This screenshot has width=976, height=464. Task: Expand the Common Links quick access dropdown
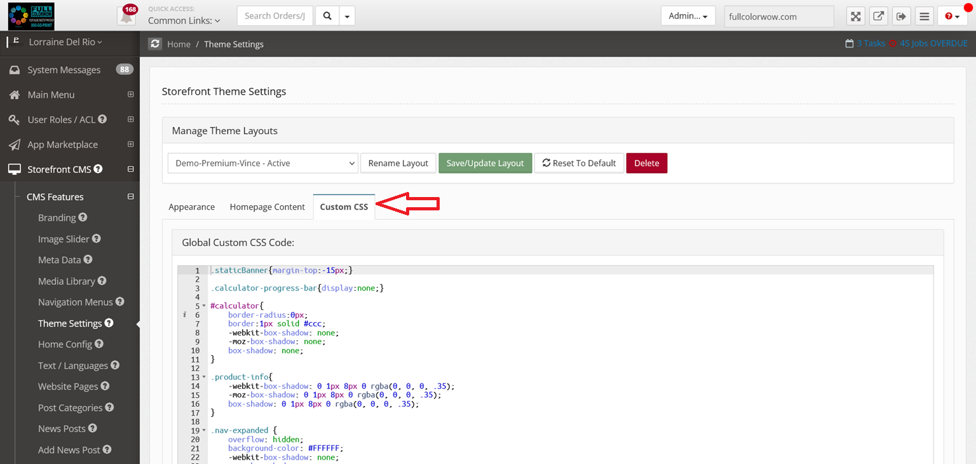coord(184,20)
